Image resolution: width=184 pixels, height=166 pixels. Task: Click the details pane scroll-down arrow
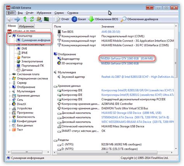pyautogui.click(x=176, y=149)
